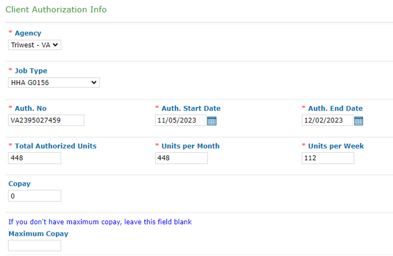Viewport: 393px width, 256px height.
Task: Expand the Agency dropdown showing Triwest - VA
Action: 35,45
